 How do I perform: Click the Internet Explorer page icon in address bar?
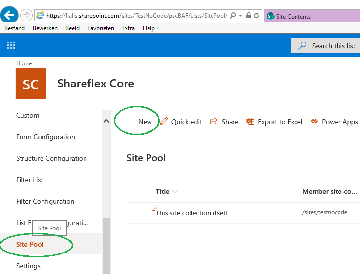tap(40, 15)
